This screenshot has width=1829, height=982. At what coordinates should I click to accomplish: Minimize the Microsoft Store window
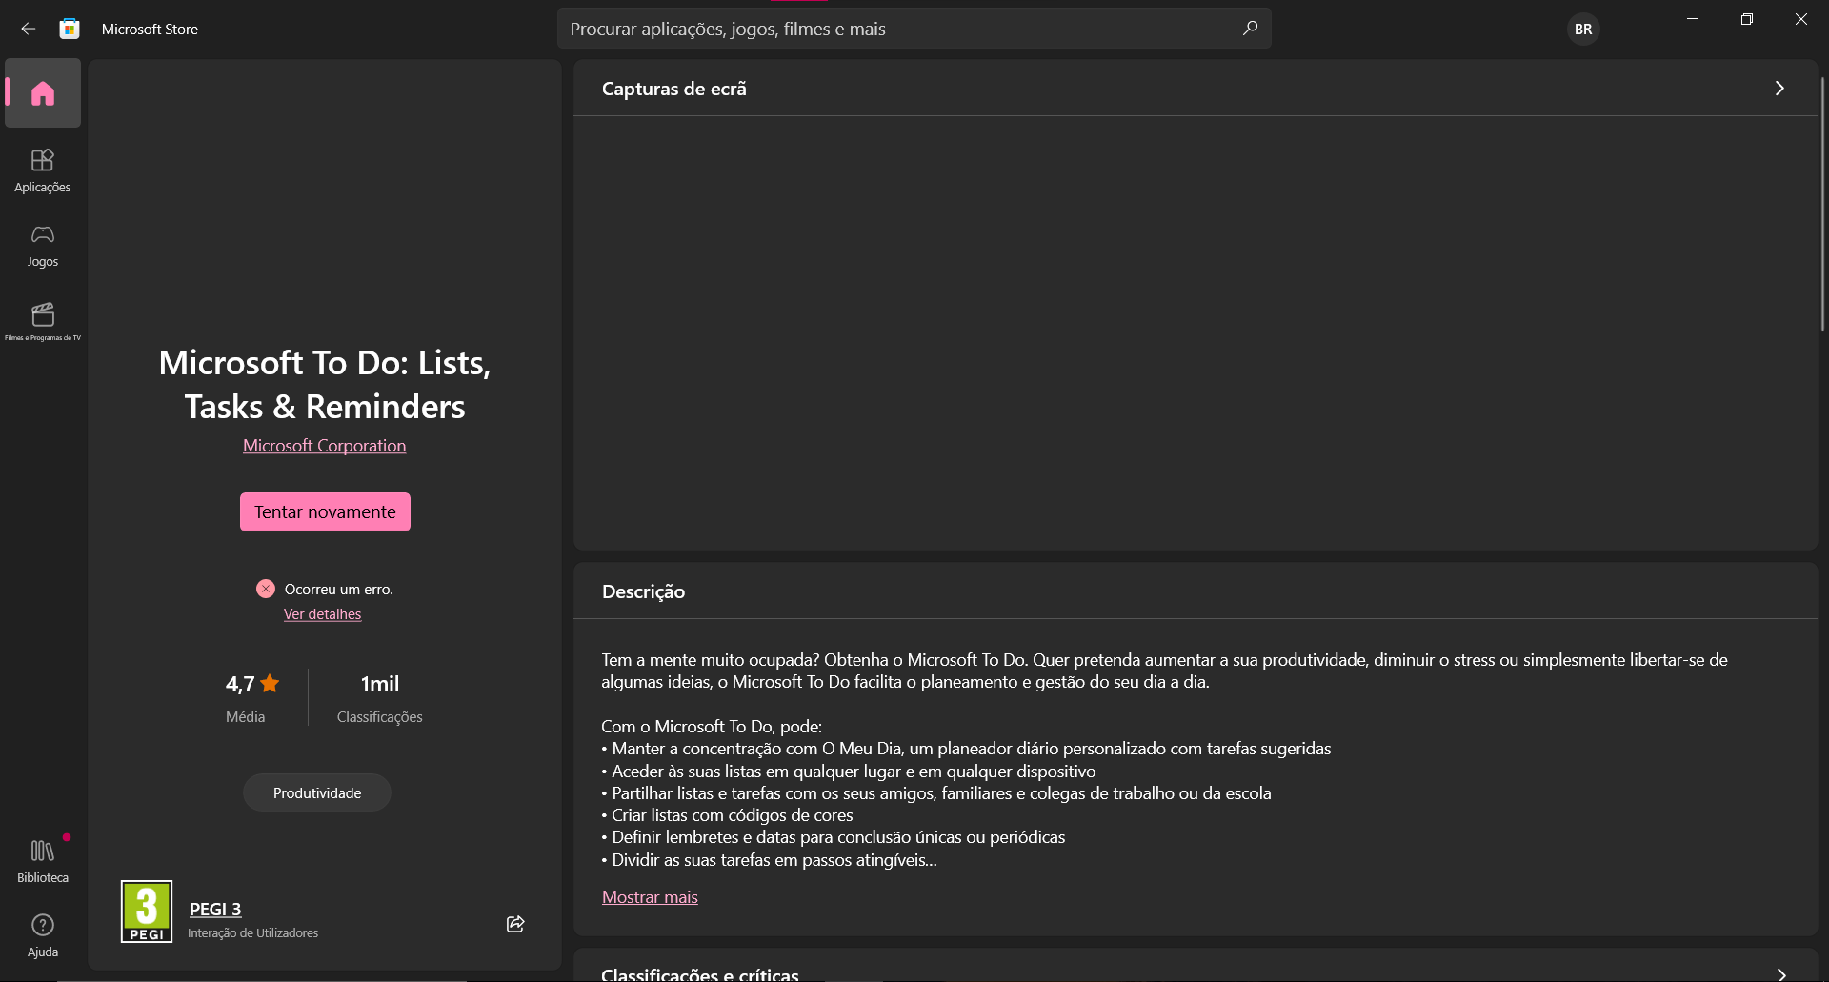coord(1693,19)
